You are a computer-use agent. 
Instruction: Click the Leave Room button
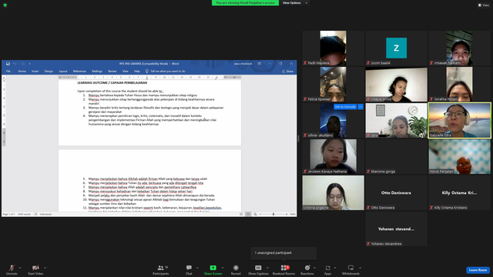pyautogui.click(x=478, y=270)
